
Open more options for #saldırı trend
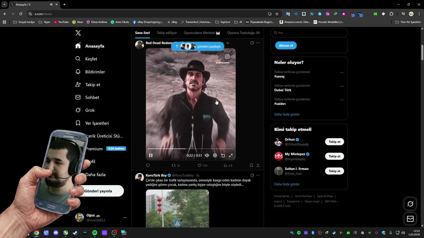[342, 100]
